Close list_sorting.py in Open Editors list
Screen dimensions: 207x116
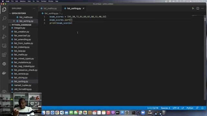(14, 21)
